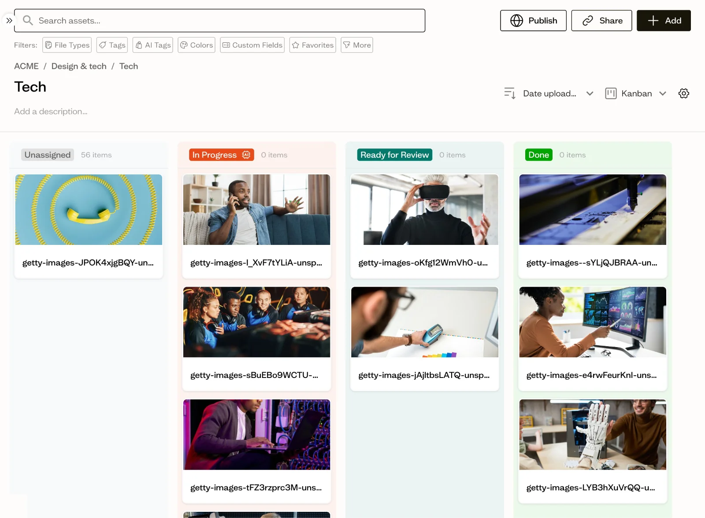705x518 pixels.
Task: Focus the Search assets field
Action: (219, 21)
